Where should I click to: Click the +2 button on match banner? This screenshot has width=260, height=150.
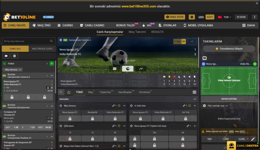pos(192,41)
